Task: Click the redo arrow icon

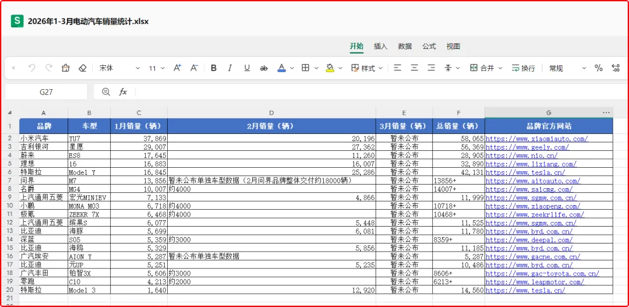Action: click(49, 68)
